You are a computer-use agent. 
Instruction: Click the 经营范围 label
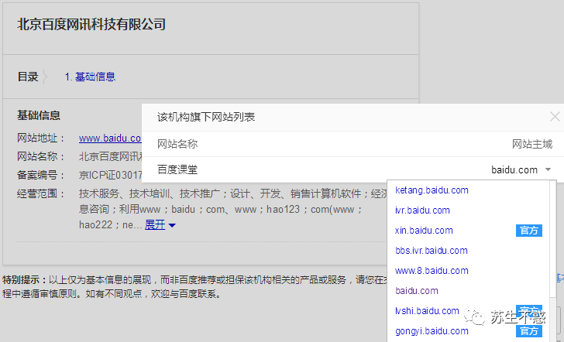click(40, 193)
